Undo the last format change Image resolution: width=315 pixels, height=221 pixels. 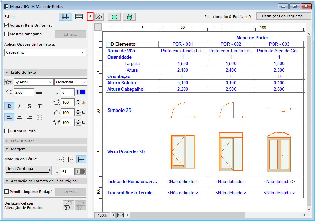click(x=69, y=205)
